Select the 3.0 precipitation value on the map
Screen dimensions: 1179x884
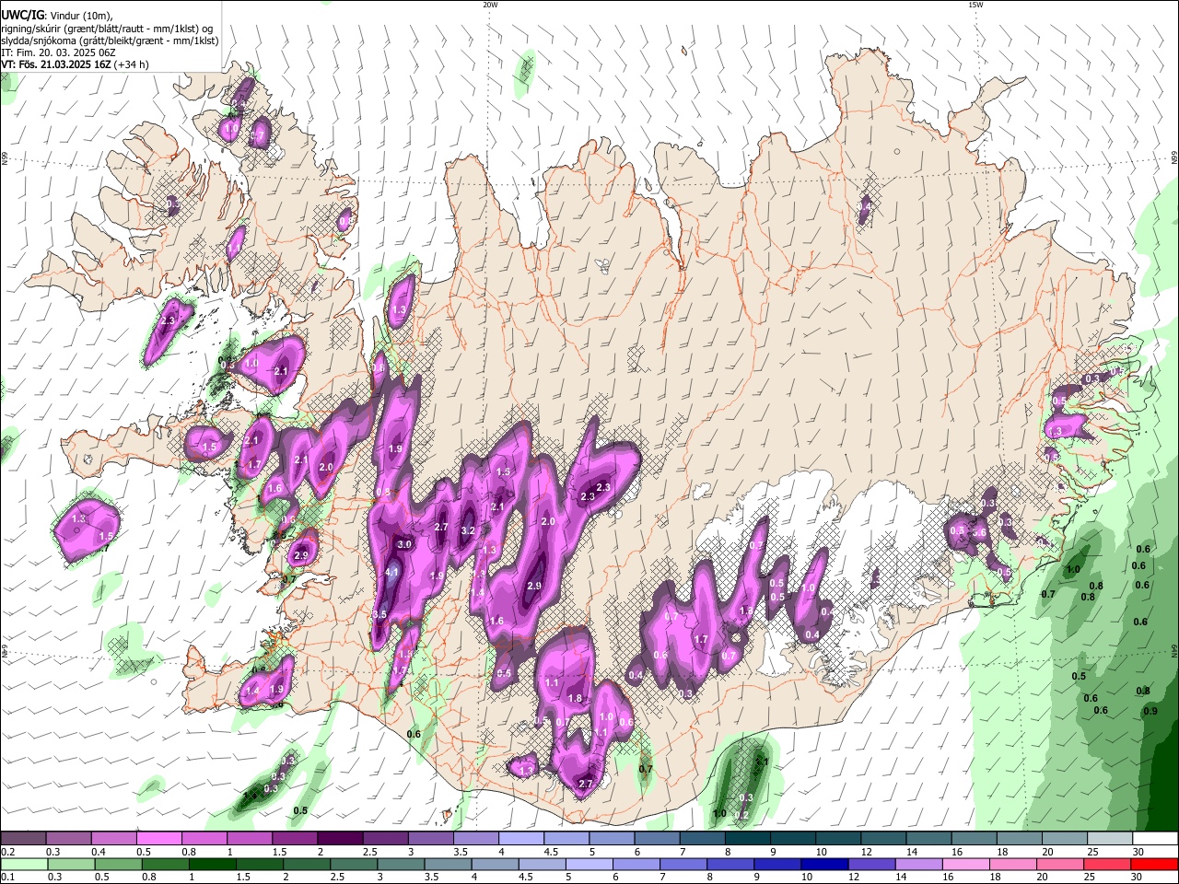click(x=403, y=544)
